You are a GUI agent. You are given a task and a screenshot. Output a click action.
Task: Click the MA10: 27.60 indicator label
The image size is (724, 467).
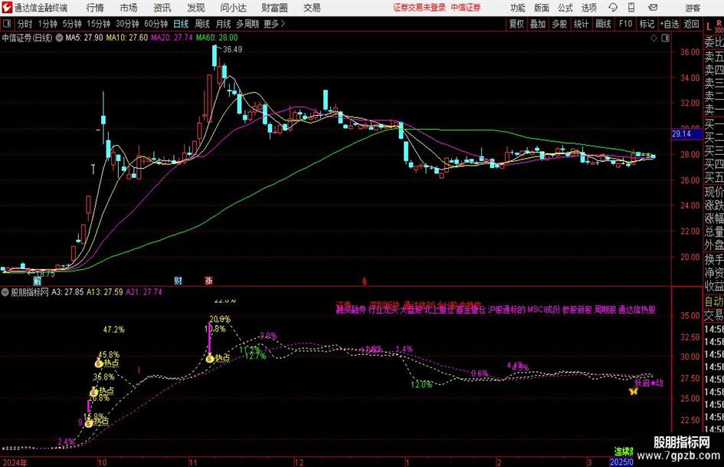(x=127, y=38)
